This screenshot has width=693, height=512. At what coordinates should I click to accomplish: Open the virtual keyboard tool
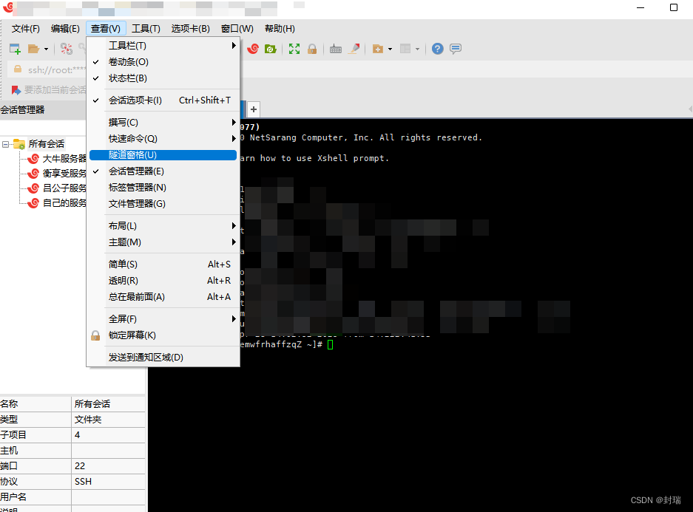coord(336,49)
